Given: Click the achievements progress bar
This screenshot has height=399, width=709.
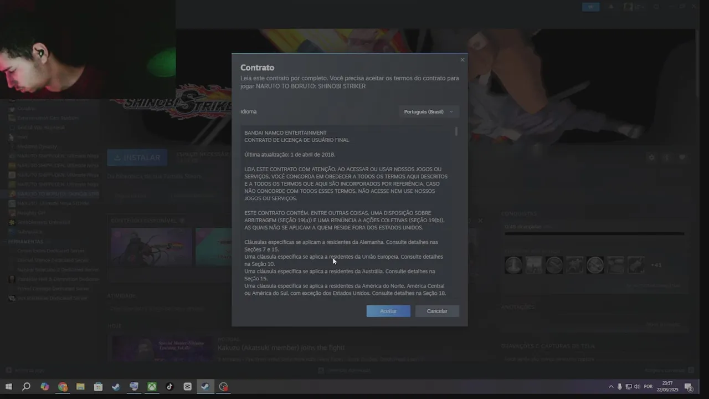Looking at the screenshot, I should [594, 234].
